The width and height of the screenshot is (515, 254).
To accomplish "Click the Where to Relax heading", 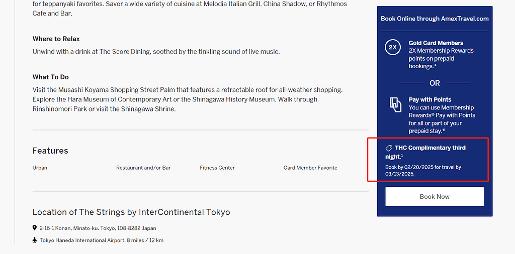I will click(56, 39).
